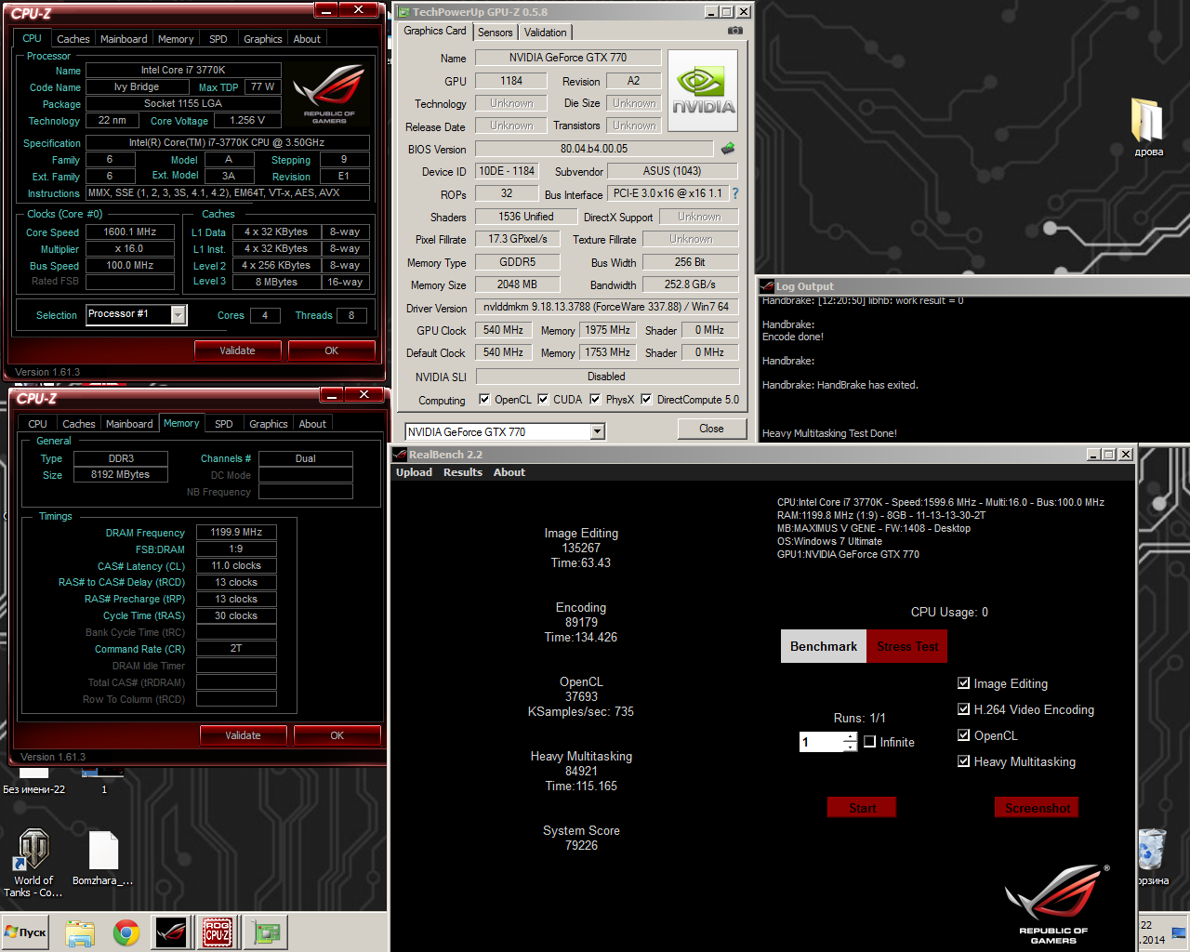This screenshot has width=1190, height=952.
Task: Open the Processor #1 selection dropdown
Action: [x=178, y=315]
